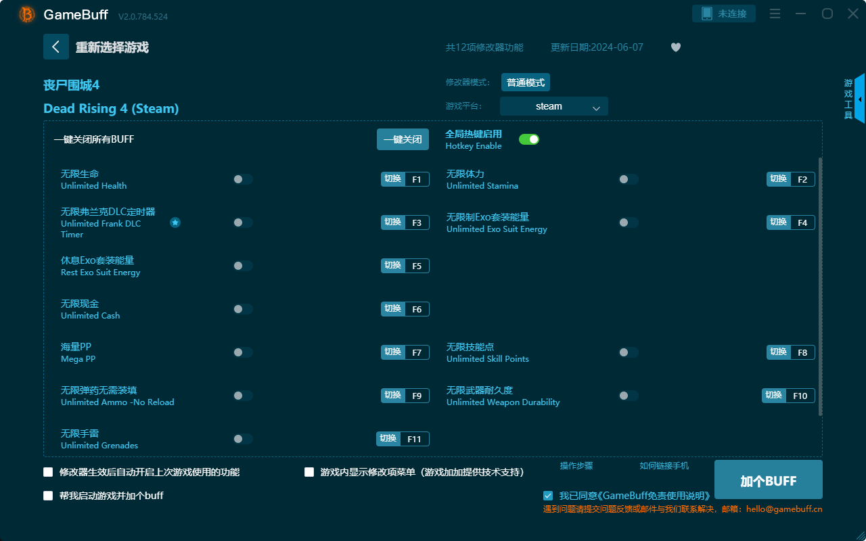Turn on Unlimited Cash switch

243,309
